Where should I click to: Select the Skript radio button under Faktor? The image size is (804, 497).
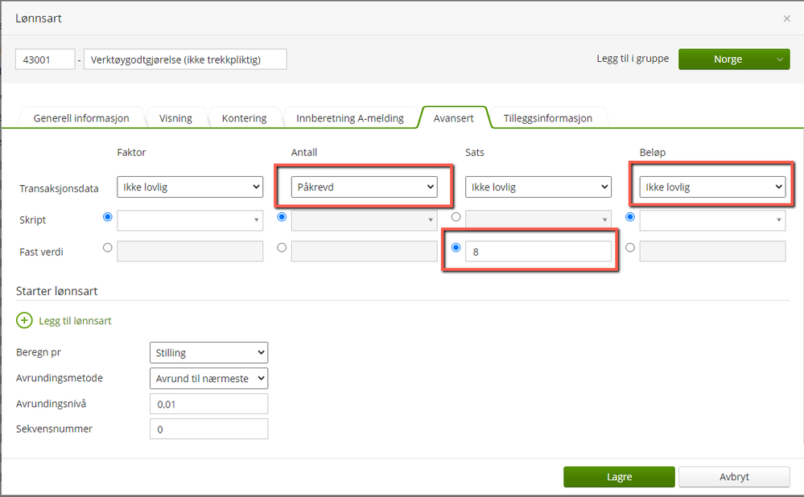(108, 216)
